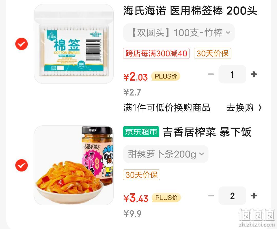Click the cotton swab quantity field
The height and width of the screenshot is (229, 277).
pyautogui.click(x=232, y=74)
